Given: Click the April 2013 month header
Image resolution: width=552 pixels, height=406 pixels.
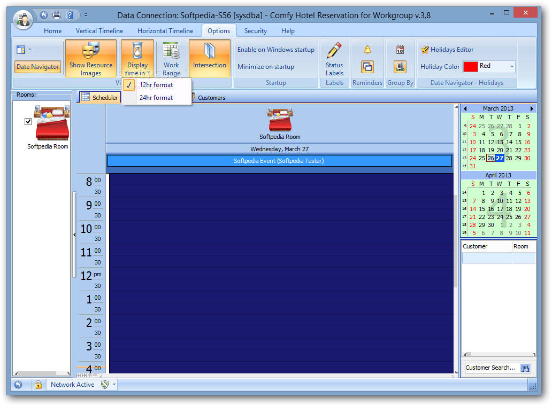Looking at the screenshot, I should coord(498,175).
